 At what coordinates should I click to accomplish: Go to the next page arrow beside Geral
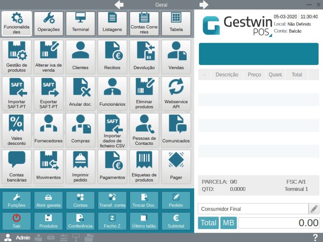(x=203, y=5)
